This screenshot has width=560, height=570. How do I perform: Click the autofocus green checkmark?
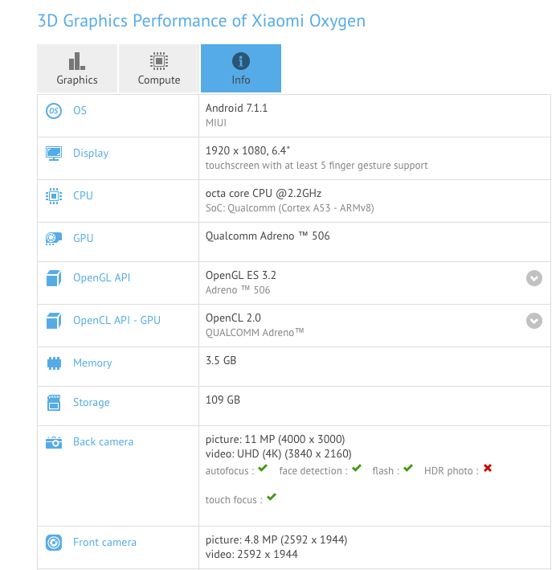pos(263,469)
